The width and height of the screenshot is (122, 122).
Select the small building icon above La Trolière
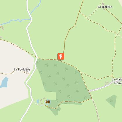pos(103,4)
